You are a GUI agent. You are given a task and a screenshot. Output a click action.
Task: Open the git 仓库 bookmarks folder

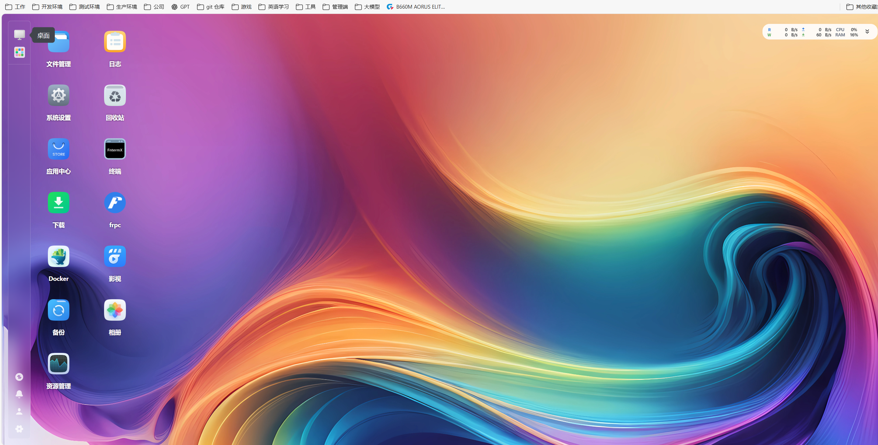(x=211, y=7)
